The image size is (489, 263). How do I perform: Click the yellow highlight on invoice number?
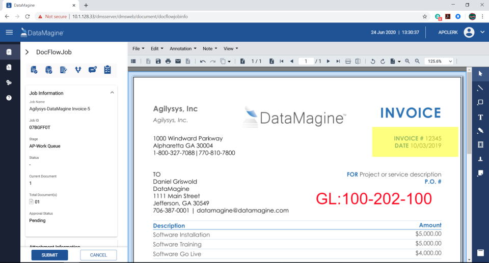pyautogui.click(x=415, y=142)
